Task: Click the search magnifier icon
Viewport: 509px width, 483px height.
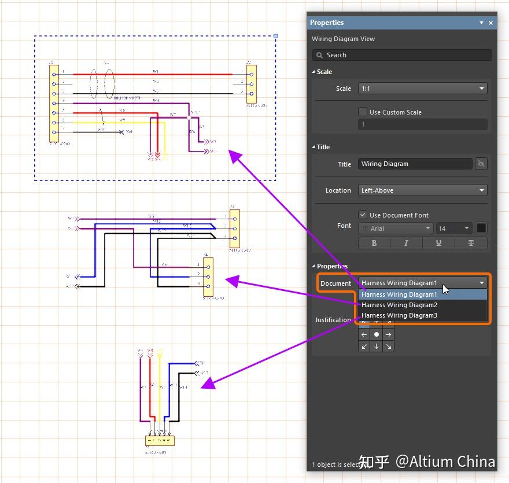Action: pyautogui.click(x=319, y=55)
